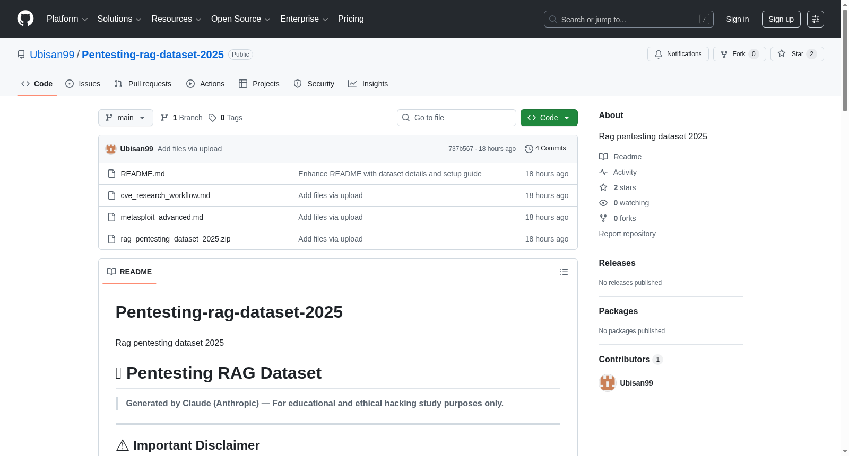The image size is (849, 456).
Task: Click the magnifier icon in the header search
Action: (x=553, y=19)
